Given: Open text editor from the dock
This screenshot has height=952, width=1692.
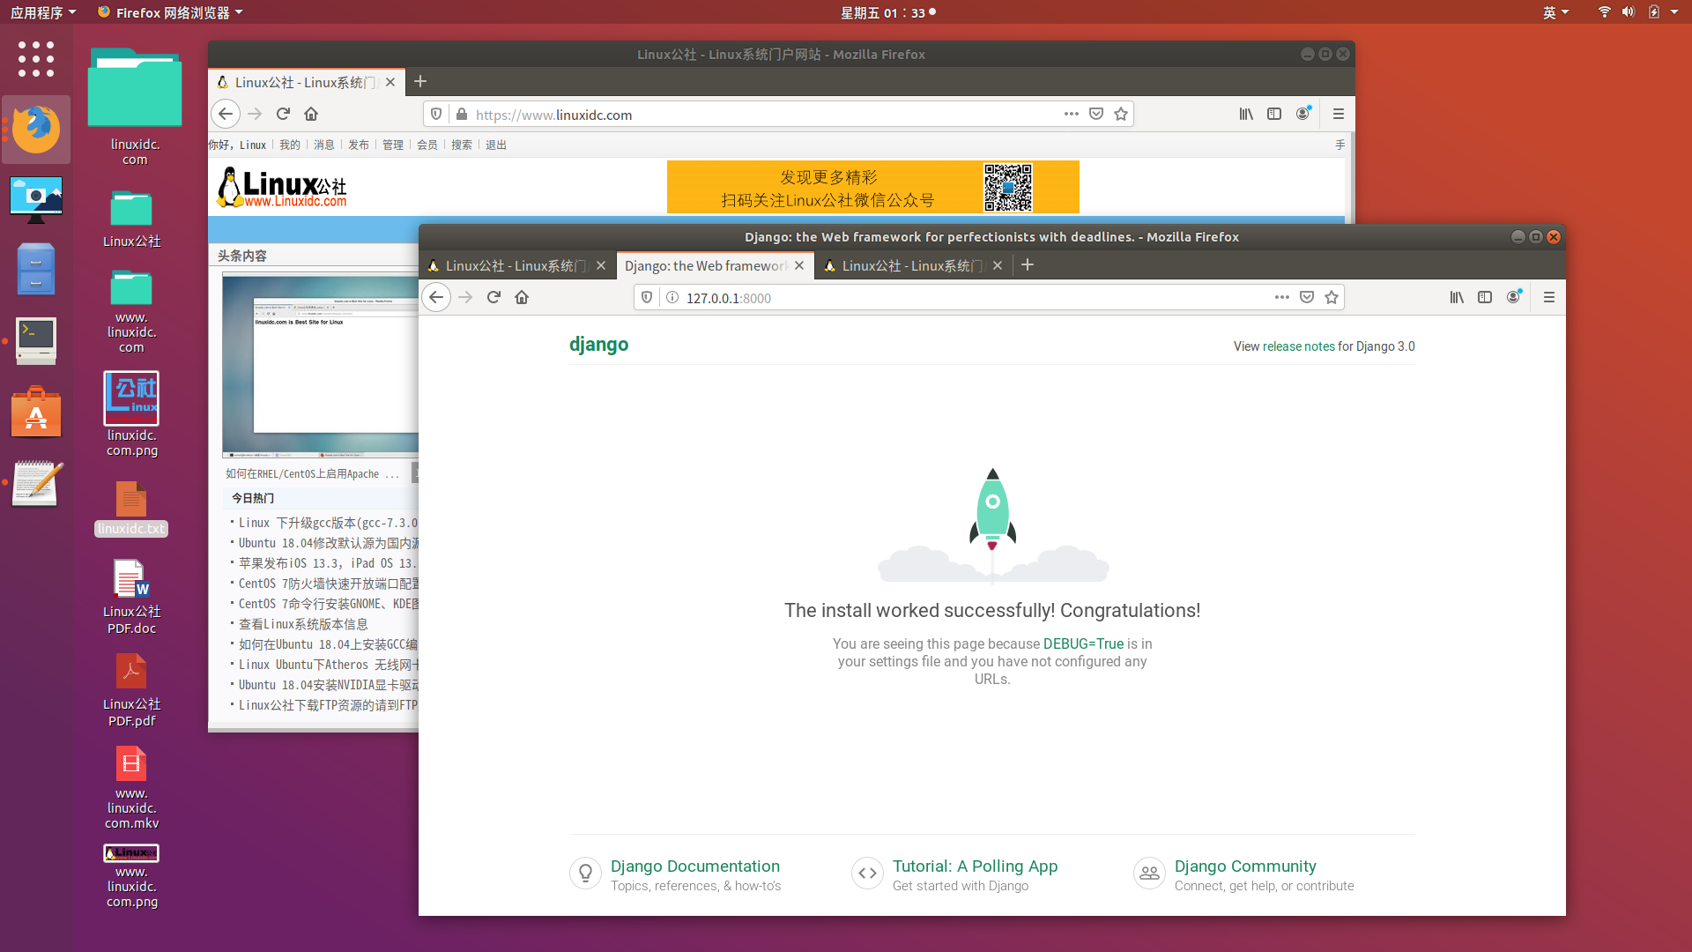Looking at the screenshot, I should 36,483.
